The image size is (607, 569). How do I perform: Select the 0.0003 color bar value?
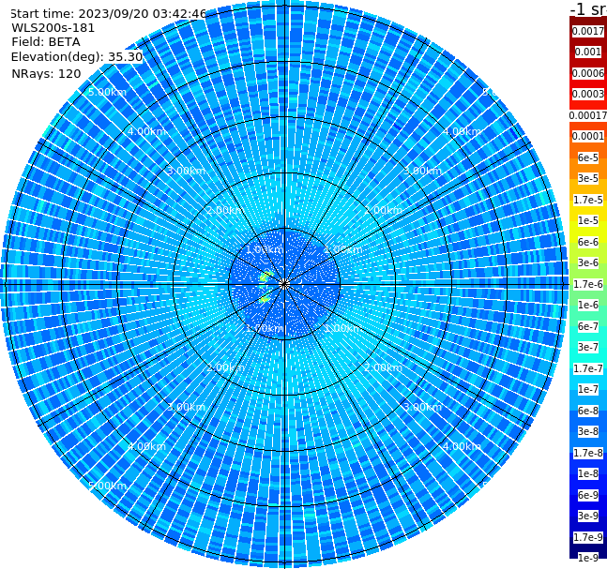588,94
